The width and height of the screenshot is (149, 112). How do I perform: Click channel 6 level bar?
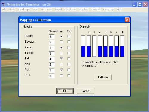[111, 46]
